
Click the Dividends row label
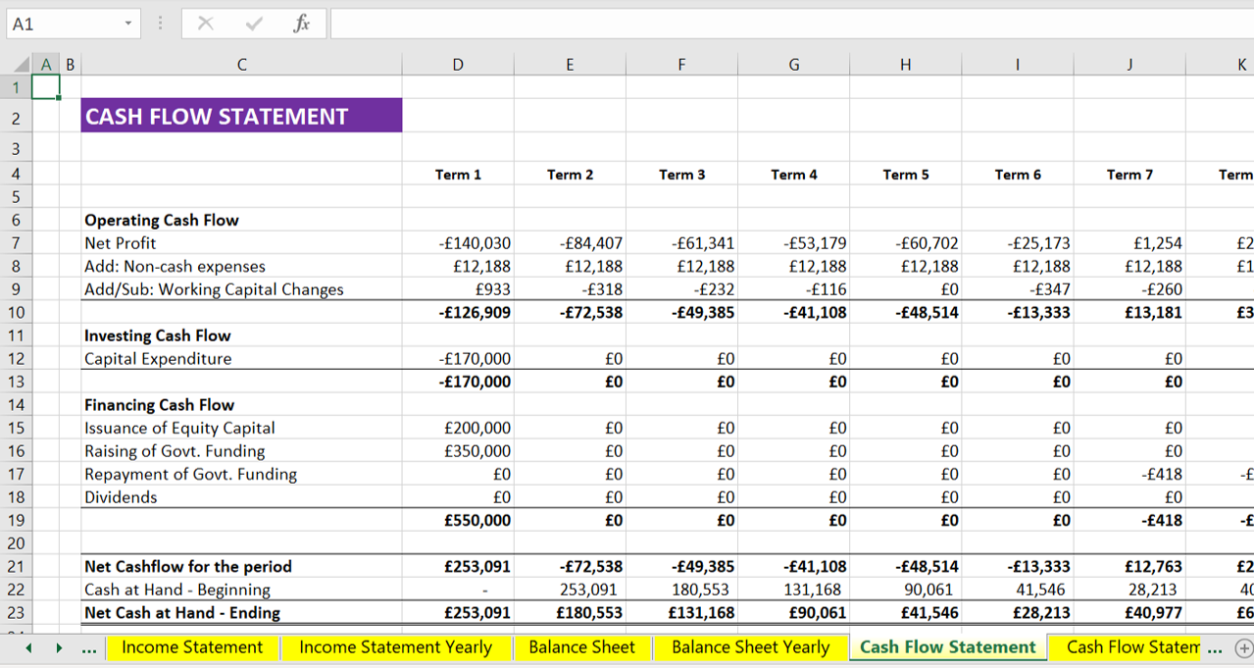tap(121, 497)
